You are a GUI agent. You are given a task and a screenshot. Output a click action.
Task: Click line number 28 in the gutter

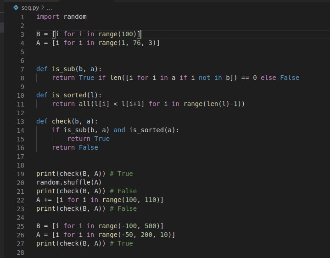(20, 253)
